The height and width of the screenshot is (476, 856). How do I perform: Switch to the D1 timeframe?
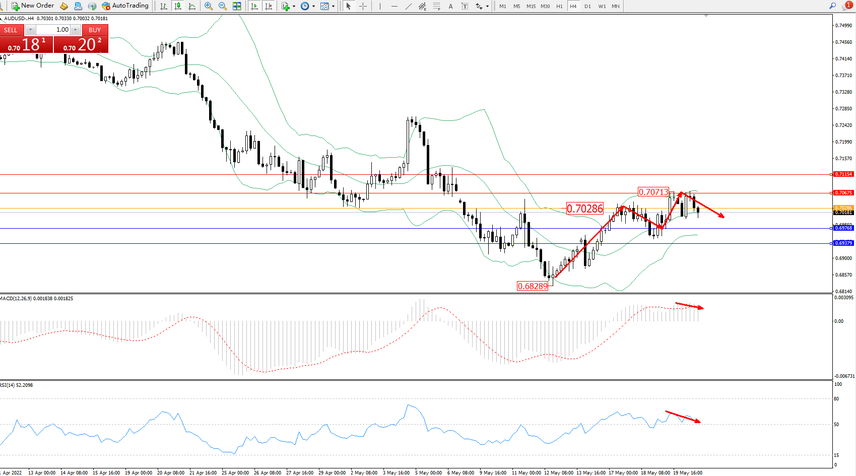587,6
